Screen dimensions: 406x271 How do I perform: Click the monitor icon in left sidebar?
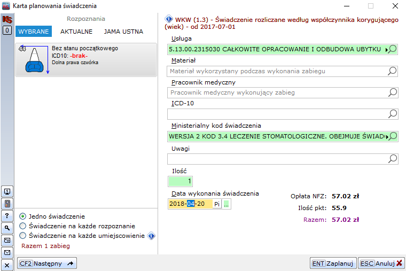(x=7, y=191)
